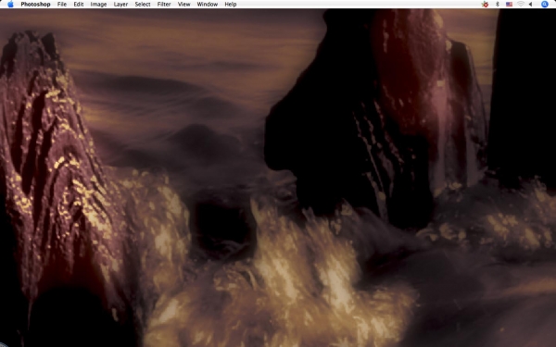Open the File menu
556x347 pixels.
click(x=62, y=5)
